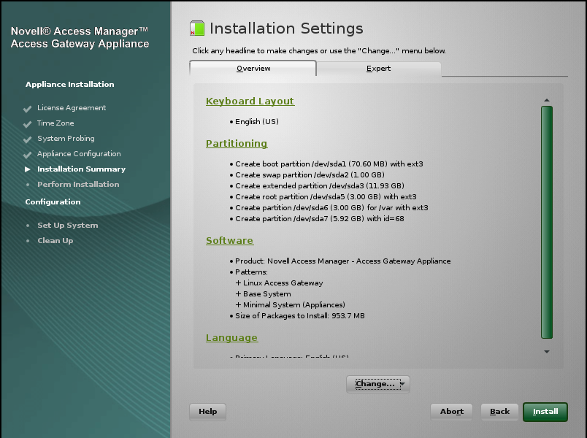Click the System Probing checkmark icon

(x=27, y=139)
